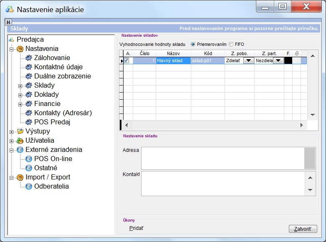Open the Z. part. dropdown showing Nezdieľať
The height and width of the screenshot is (242, 326).
pyautogui.click(x=278, y=60)
